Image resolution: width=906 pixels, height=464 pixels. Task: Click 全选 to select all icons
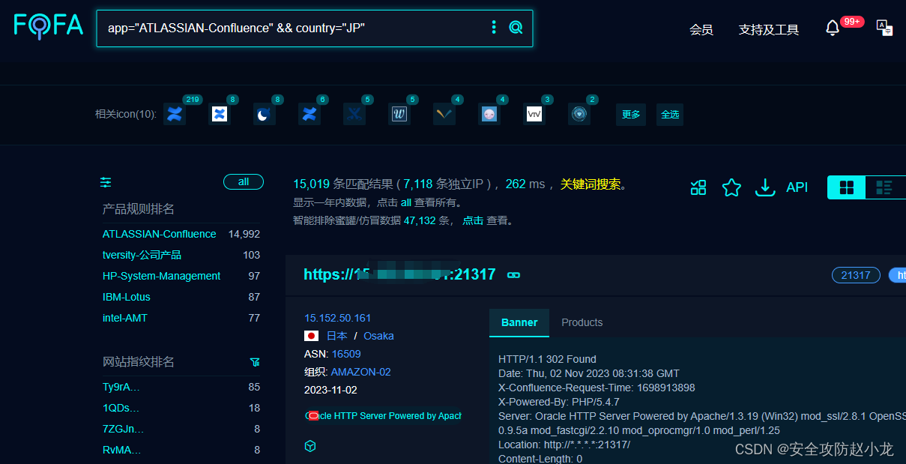tap(670, 115)
